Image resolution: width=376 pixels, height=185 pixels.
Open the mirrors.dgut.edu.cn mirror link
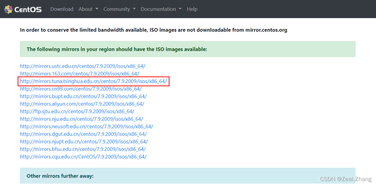click(83, 134)
